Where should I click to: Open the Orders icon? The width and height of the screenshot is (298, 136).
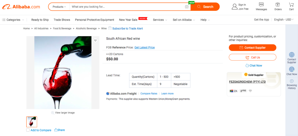pos(278,5)
